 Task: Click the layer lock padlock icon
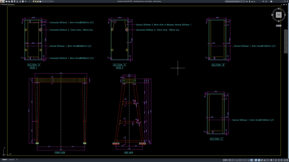pos(38,1)
